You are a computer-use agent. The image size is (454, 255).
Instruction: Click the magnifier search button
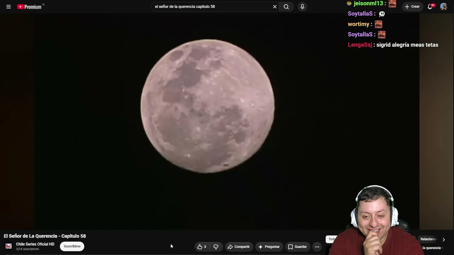(x=286, y=7)
